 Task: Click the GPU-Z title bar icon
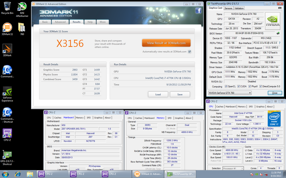[x=209, y=4]
